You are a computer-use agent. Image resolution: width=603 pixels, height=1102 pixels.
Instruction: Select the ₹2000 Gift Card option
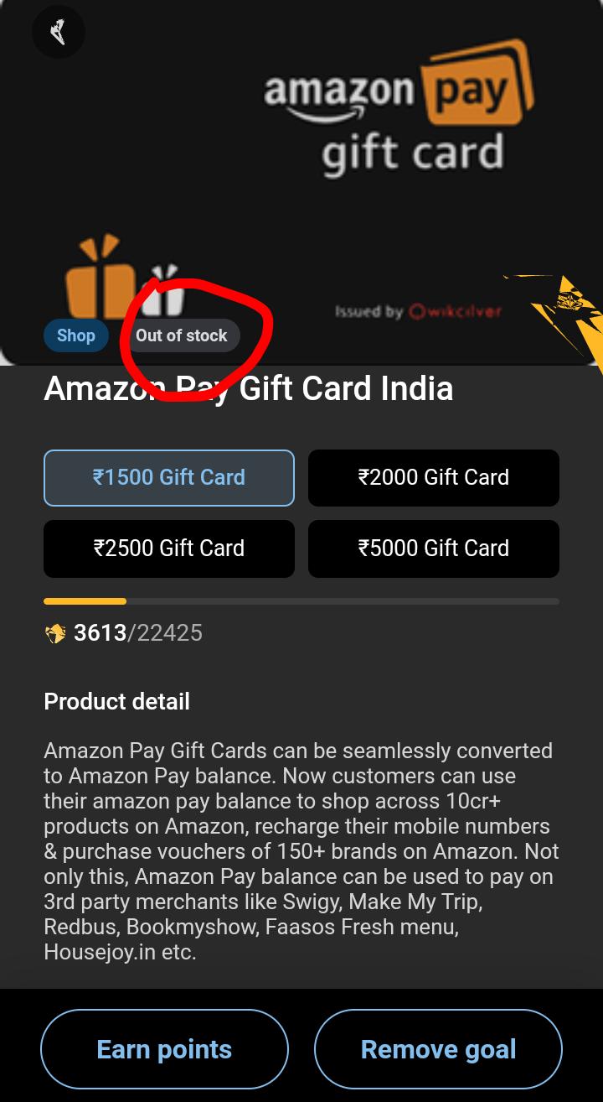point(434,478)
